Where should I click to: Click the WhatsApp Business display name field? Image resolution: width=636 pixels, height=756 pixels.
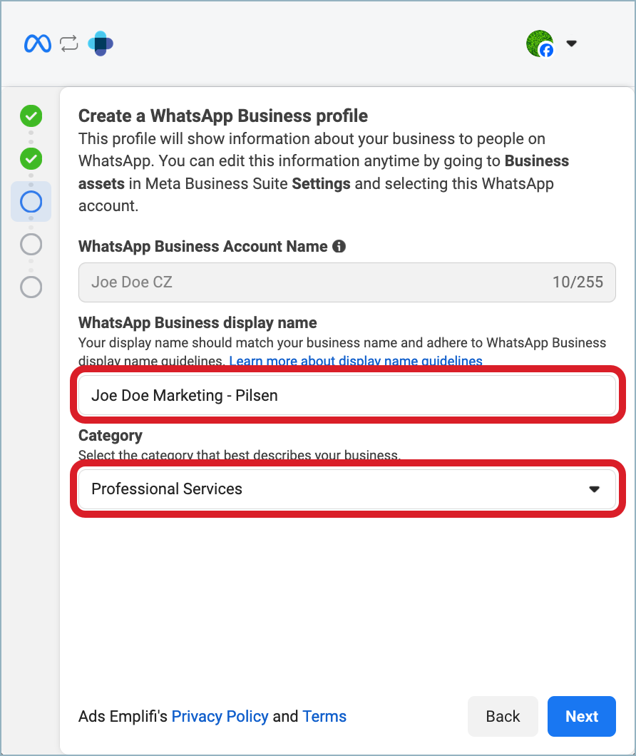tap(347, 394)
